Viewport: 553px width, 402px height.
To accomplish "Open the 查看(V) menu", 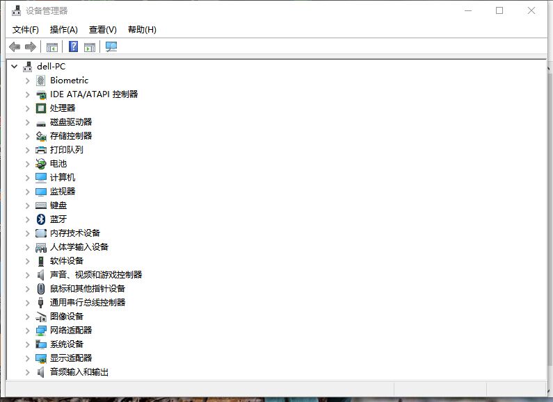I will click(103, 30).
